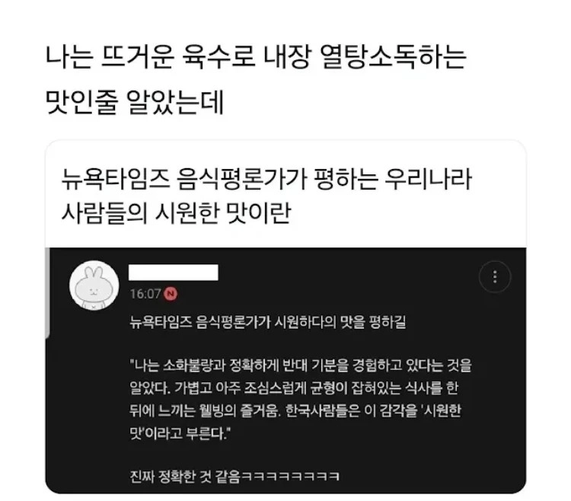Click comment line 뉴욕타임즈 음식평론가가 시원하다의 맛을 평하길
This screenshot has width=571, height=501.
click(268, 322)
